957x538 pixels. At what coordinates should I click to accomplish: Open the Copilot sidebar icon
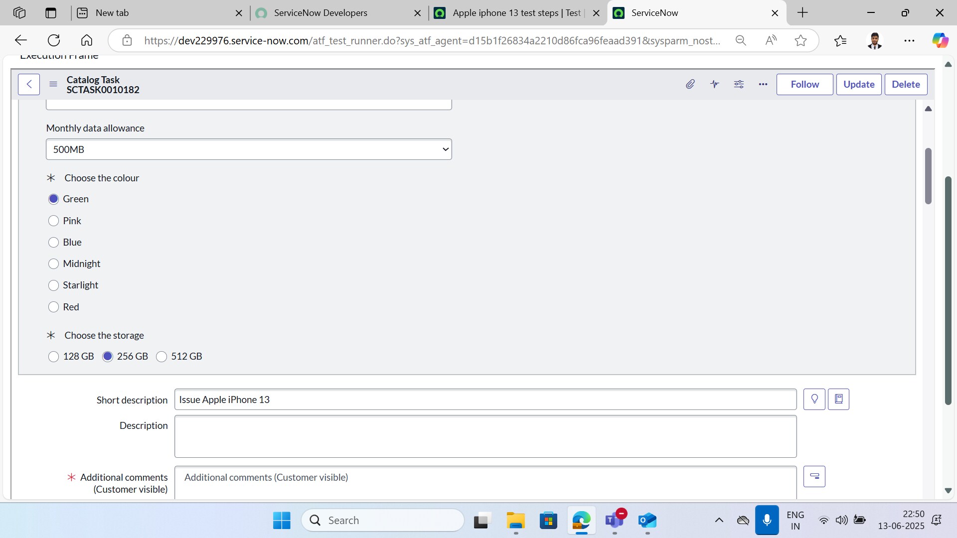(x=940, y=40)
